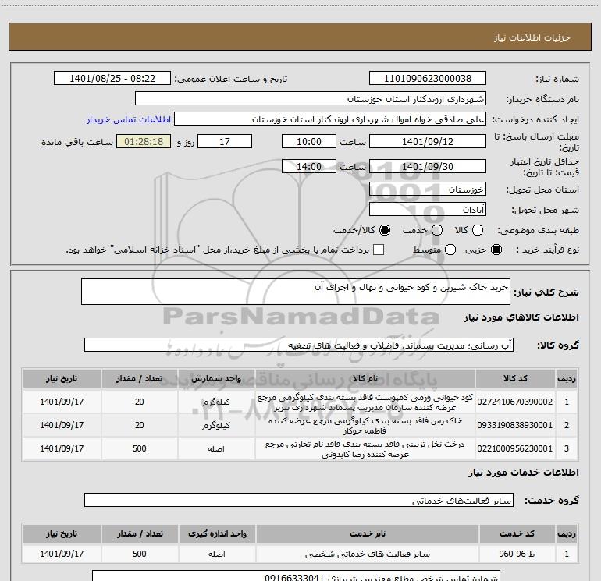Click the delivery province field خوزستان
The width and height of the screenshot is (601, 581).
(428, 190)
